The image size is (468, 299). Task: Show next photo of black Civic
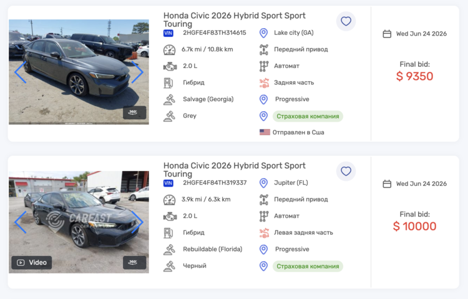tap(137, 222)
